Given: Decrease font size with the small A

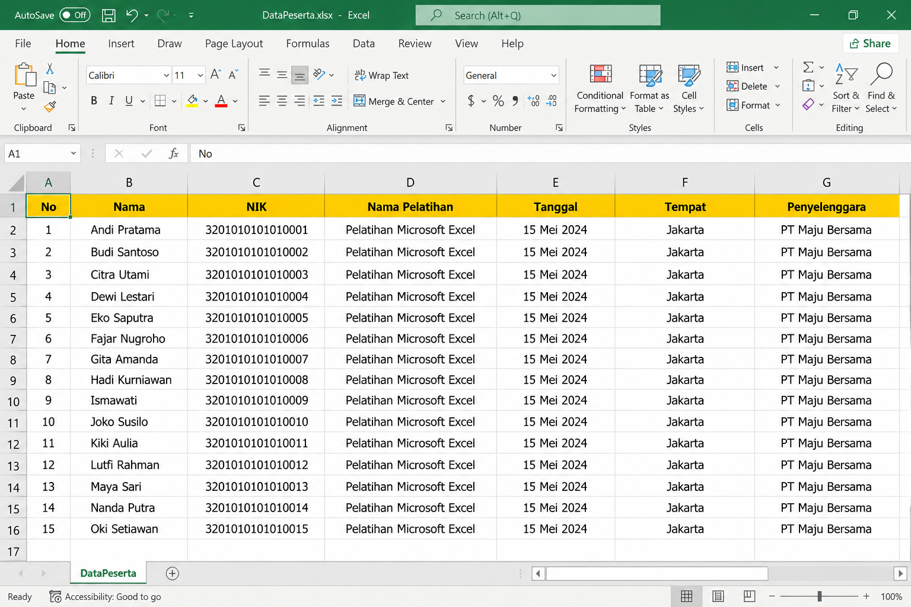Looking at the screenshot, I should coord(233,75).
